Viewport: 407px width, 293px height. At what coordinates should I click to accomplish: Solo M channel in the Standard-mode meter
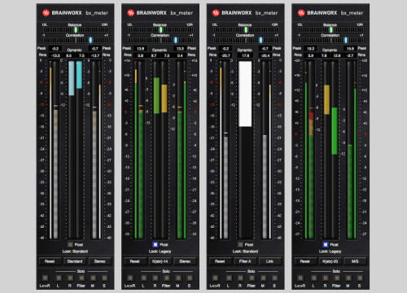click(93, 278)
